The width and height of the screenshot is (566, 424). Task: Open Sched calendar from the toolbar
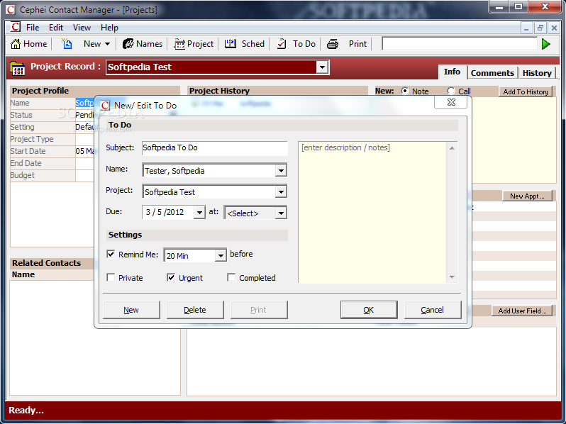coord(245,44)
